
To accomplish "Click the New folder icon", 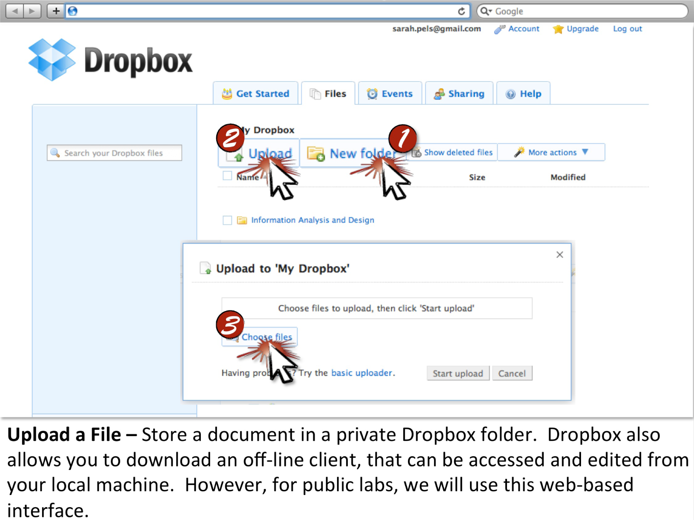I will [x=316, y=154].
